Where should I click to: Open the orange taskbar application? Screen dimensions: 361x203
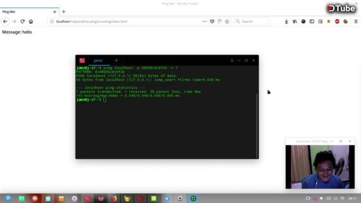click(x=61, y=198)
